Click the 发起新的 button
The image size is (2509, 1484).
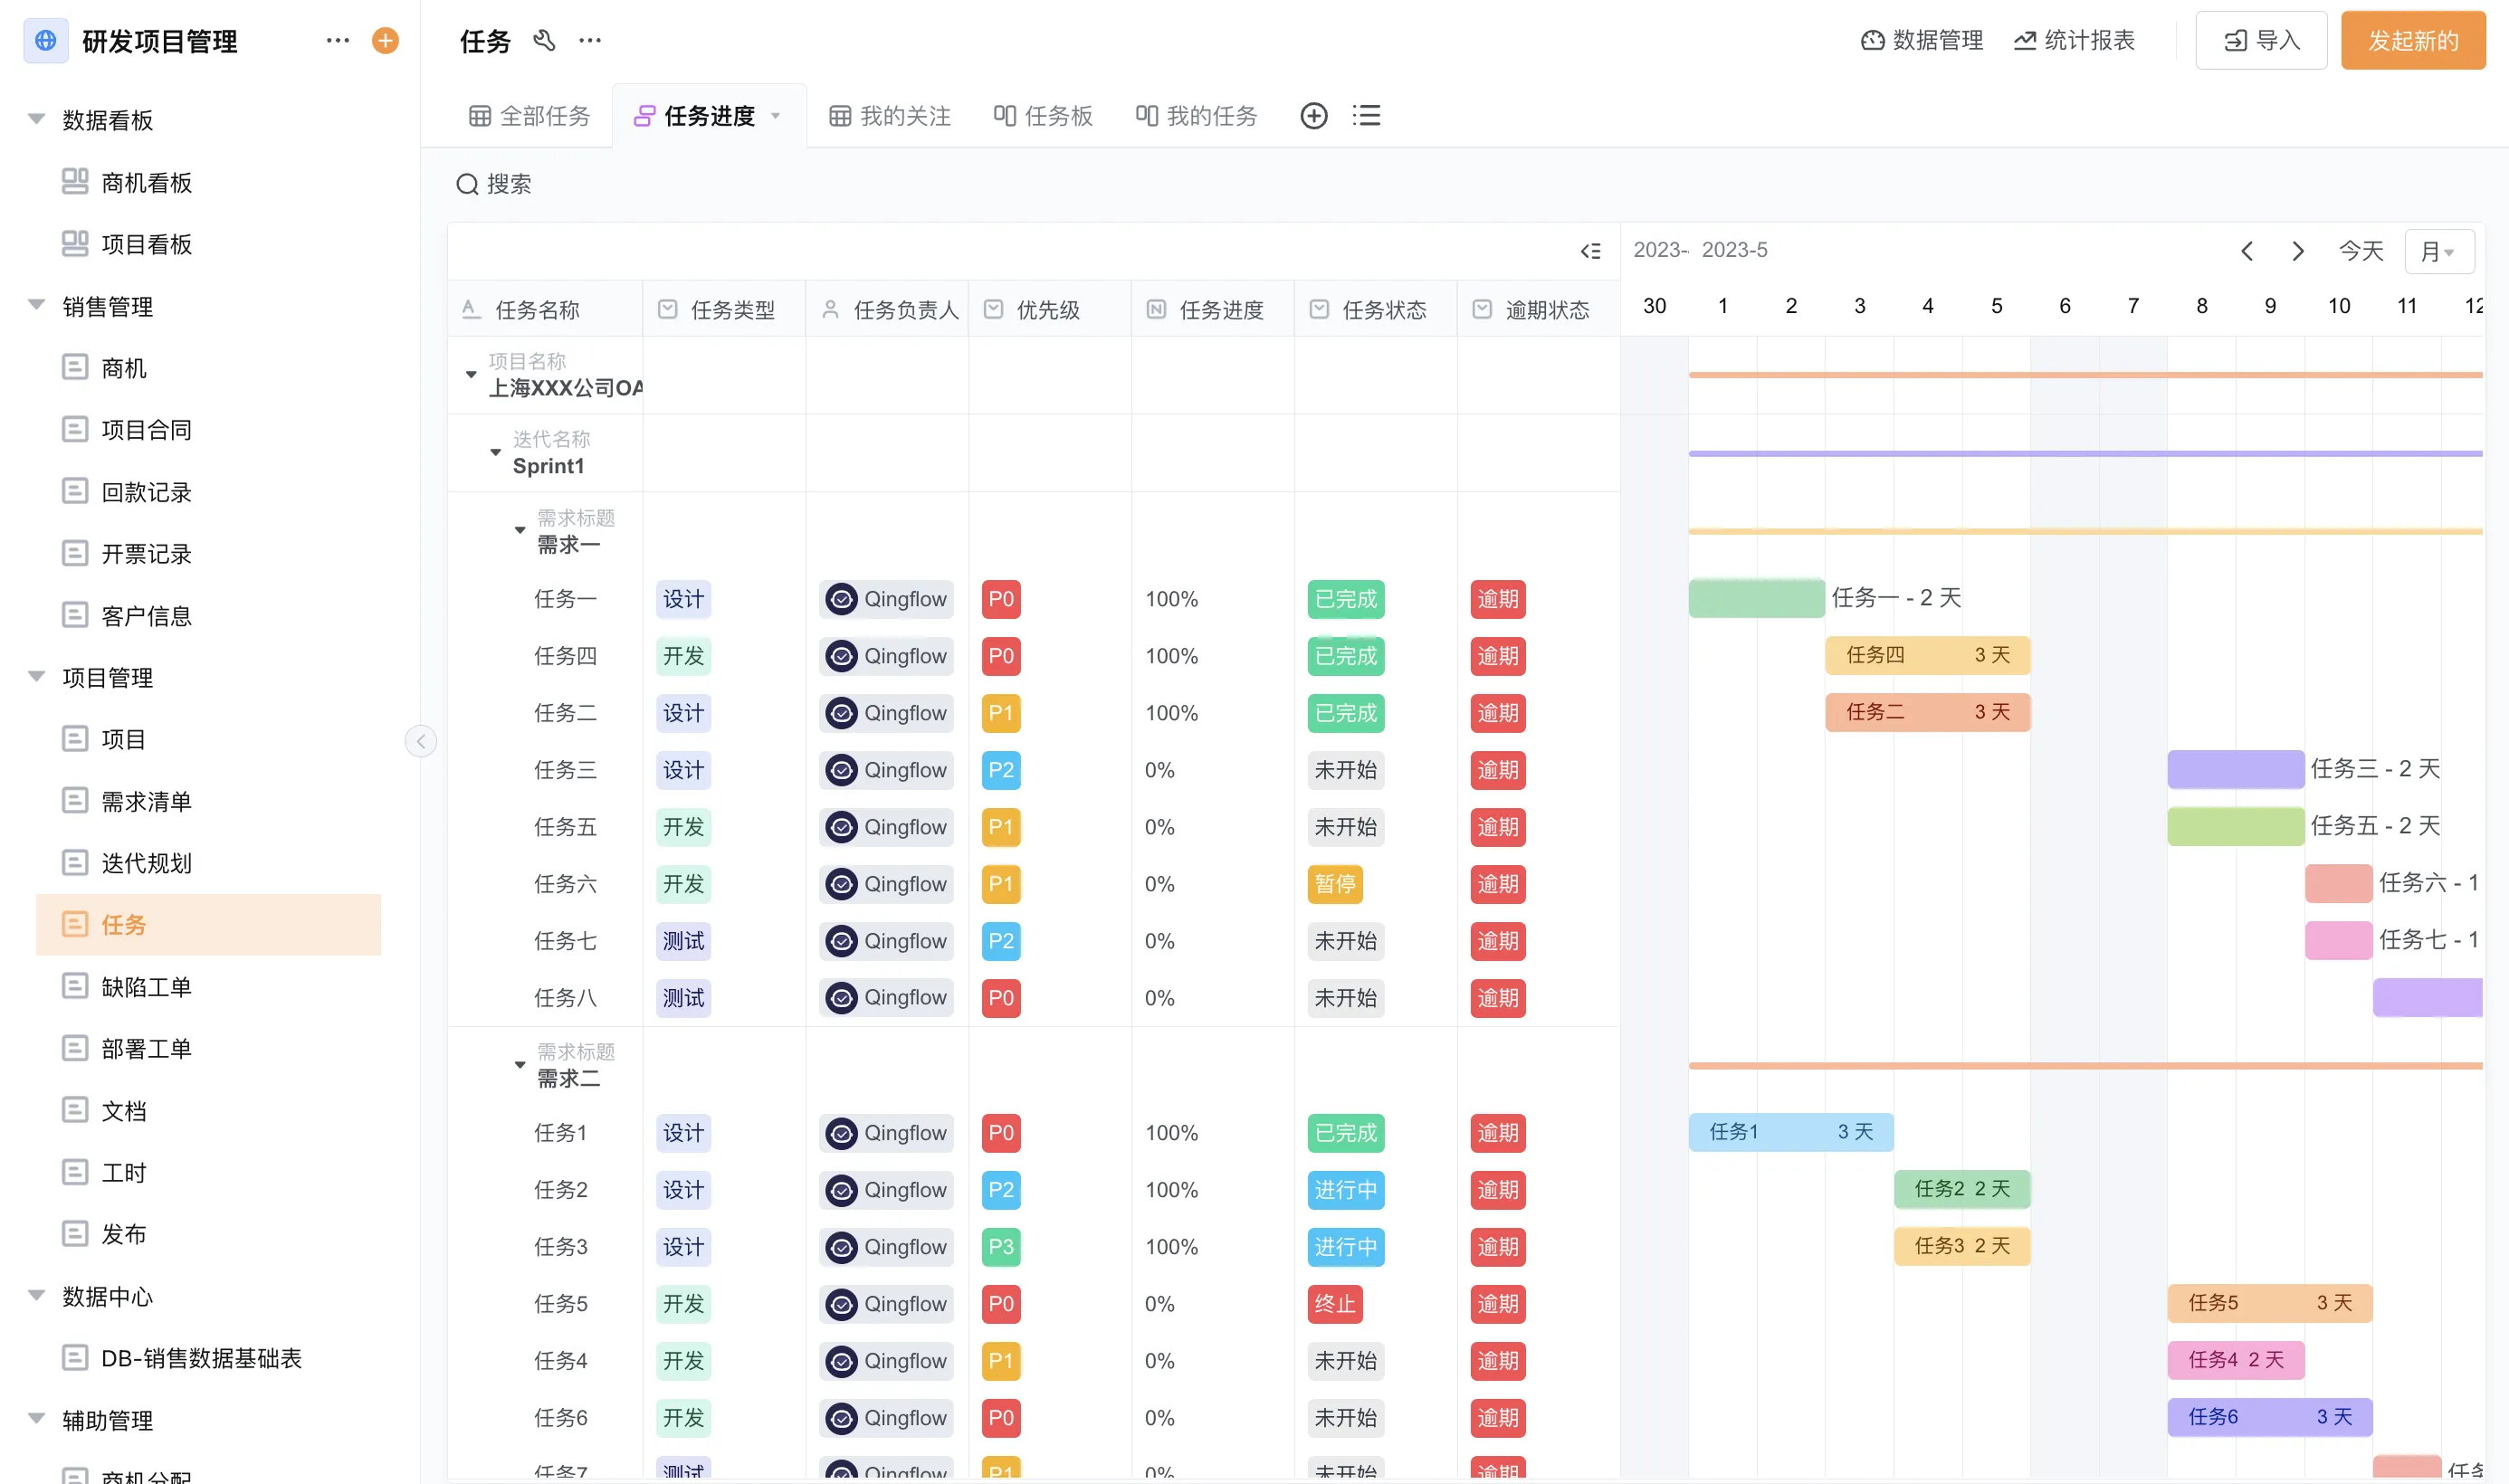[2413, 41]
